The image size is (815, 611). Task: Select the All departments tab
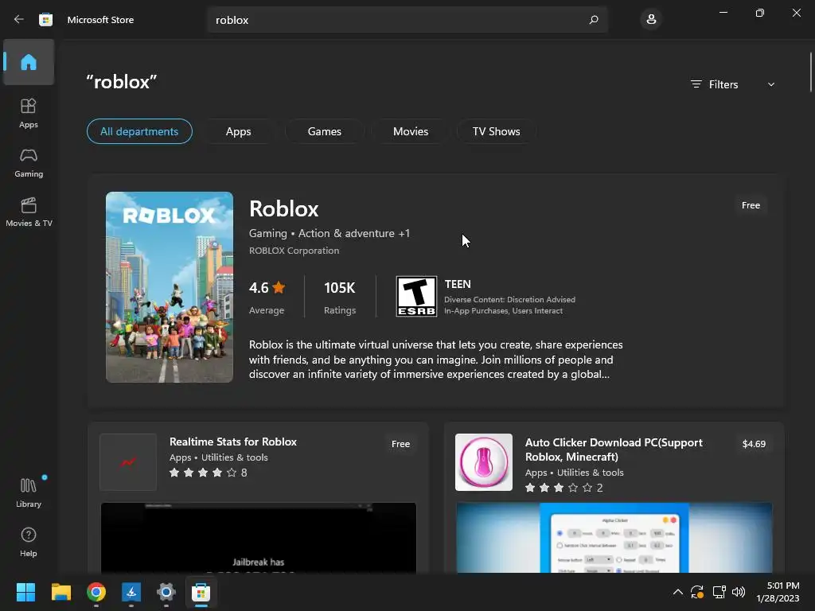point(139,131)
